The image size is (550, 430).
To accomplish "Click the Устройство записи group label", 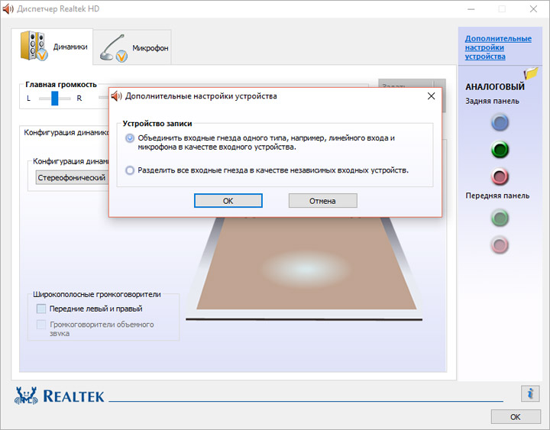I will (157, 124).
